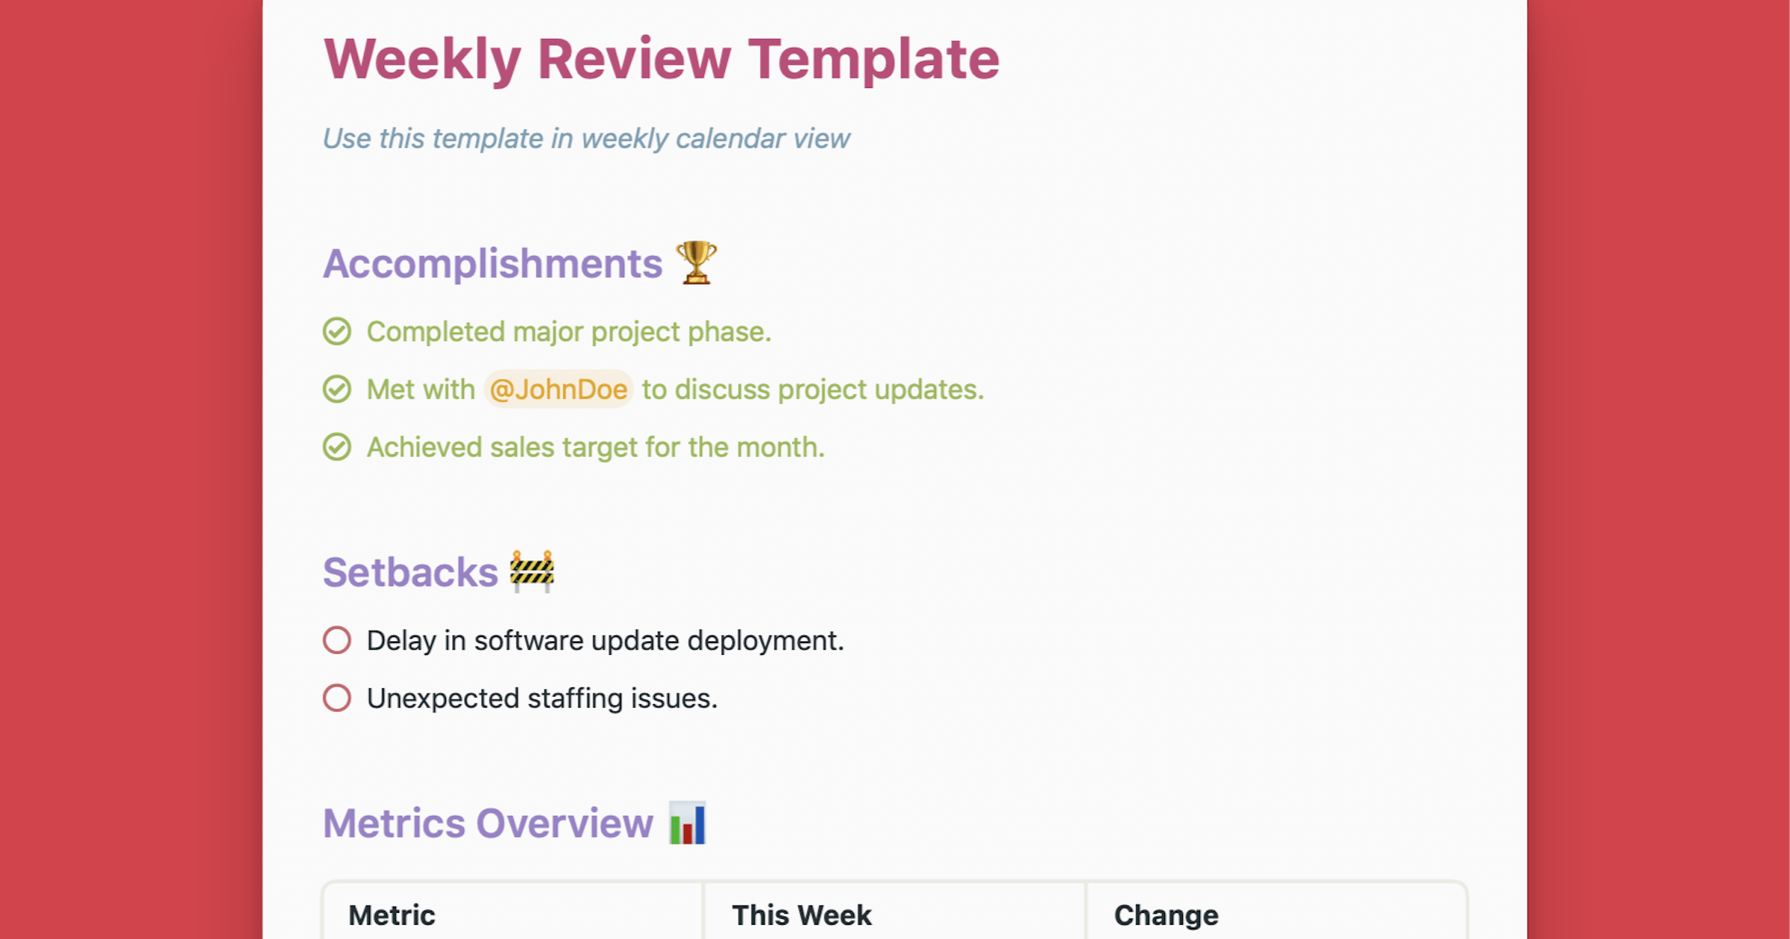The width and height of the screenshot is (1790, 939).
Task: Click the 'Weekly Review Template' title
Action: 661,59
